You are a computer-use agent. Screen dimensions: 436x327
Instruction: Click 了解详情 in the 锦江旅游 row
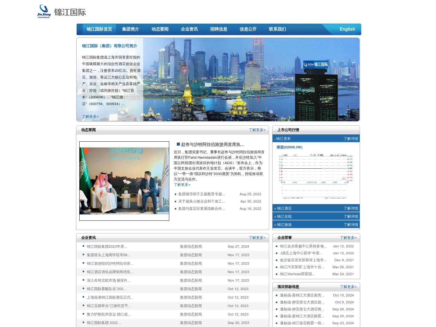coord(351,225)
